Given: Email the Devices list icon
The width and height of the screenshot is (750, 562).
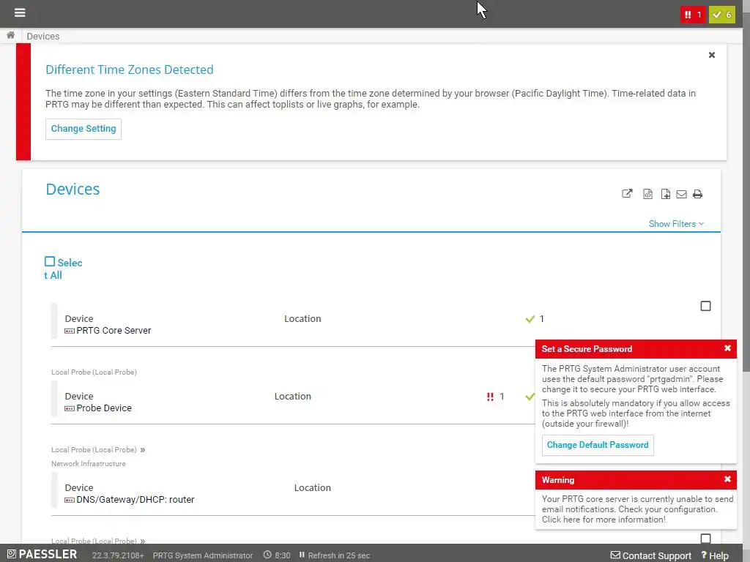Looking at the screenshot, I should (x=682, y=194).
